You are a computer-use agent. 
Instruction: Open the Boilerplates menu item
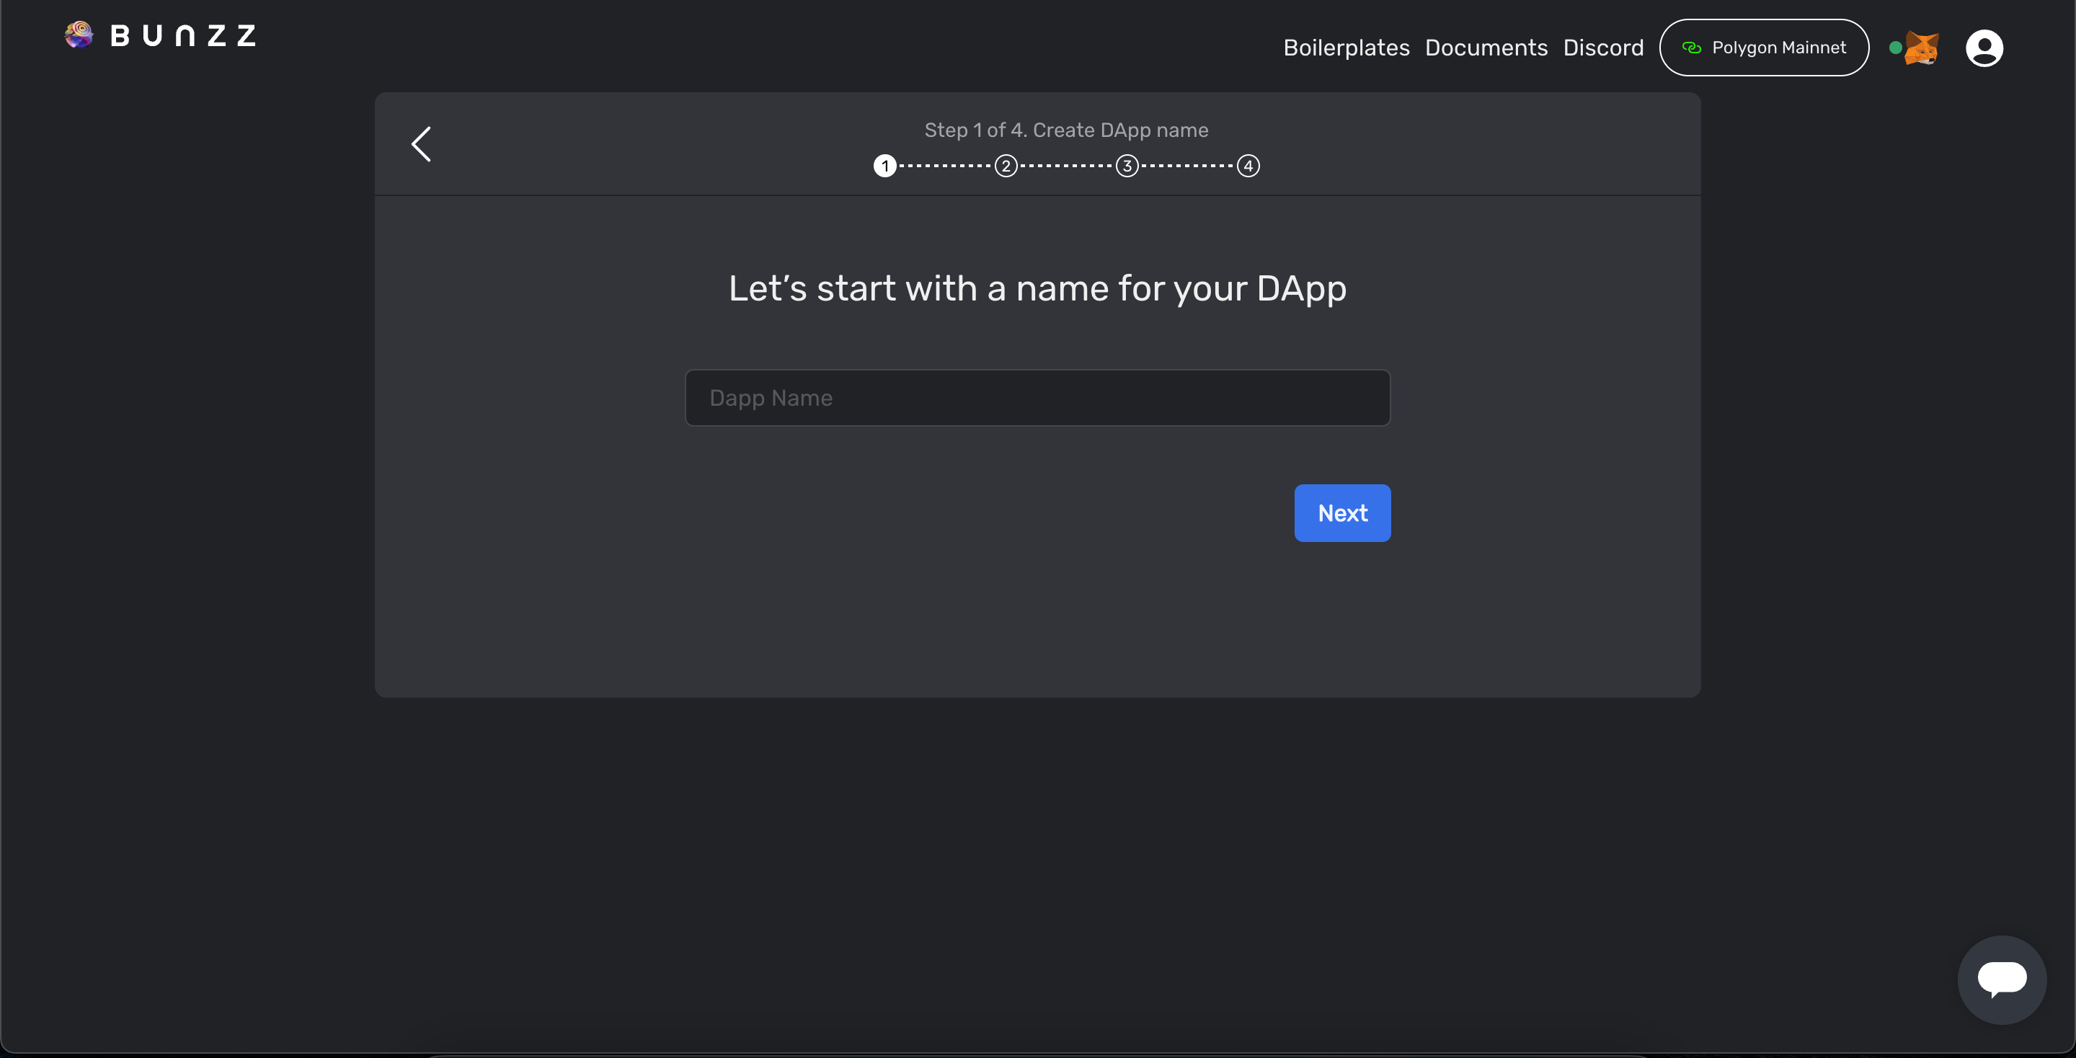1346,48
